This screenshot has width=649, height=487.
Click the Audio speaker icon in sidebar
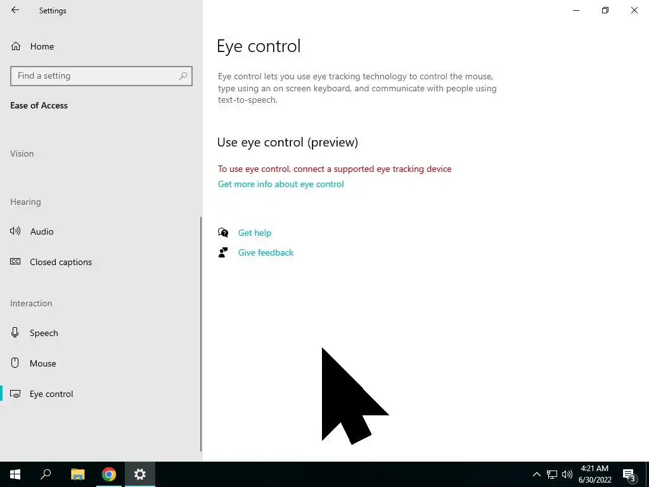click(15, 231)
